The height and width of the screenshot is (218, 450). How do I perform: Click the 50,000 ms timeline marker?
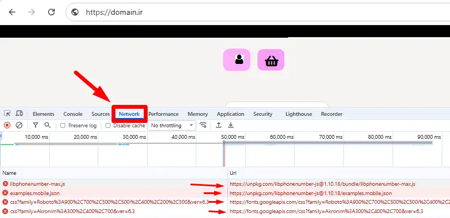click(x=233, y=137)
